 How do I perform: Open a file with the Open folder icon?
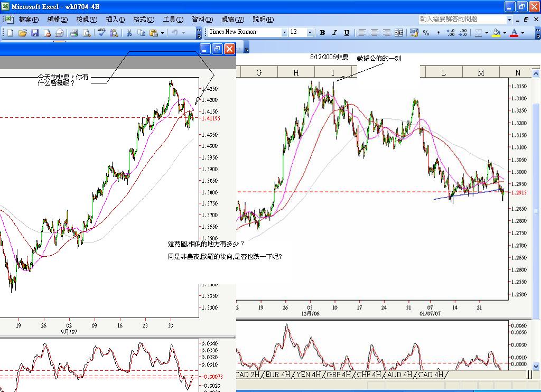pyautogui.click(x=22, y=33)
